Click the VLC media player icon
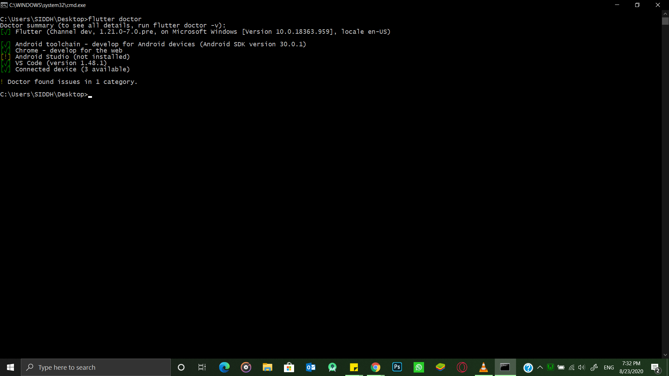The width and height of the screenshot is (669, 376). (483, 367)
